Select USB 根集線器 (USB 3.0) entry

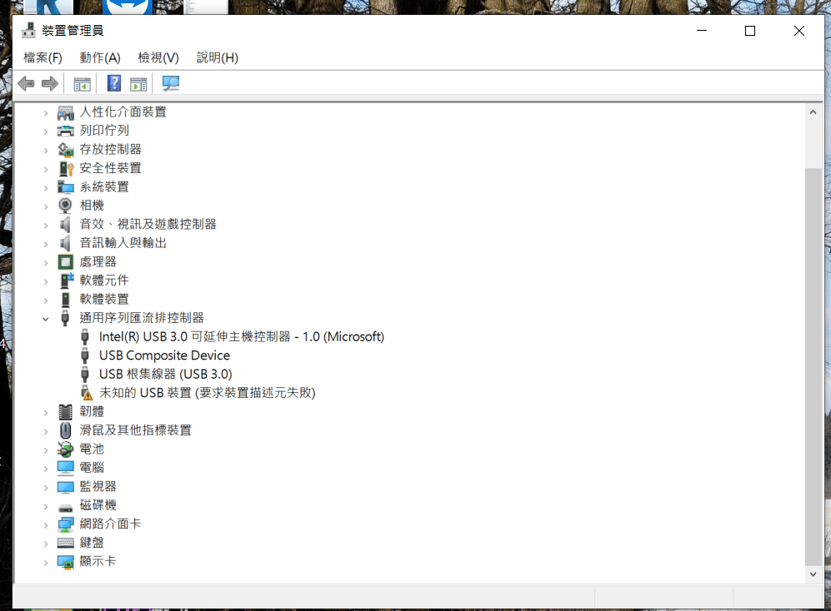[x=166, y=375]
